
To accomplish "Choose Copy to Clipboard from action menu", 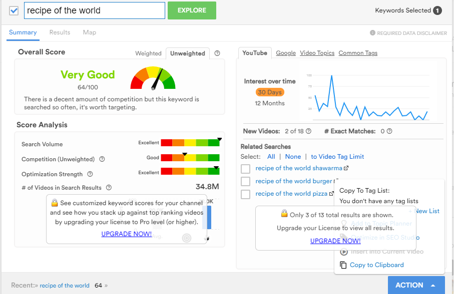I will tap(376, 265).
